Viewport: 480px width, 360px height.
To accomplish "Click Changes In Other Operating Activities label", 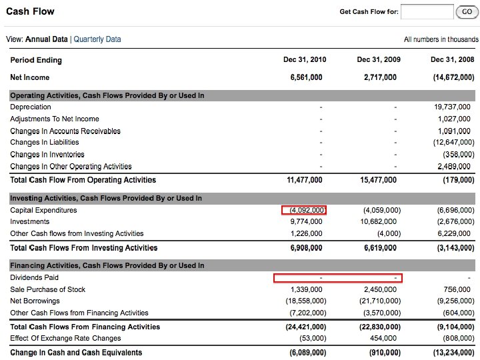I will (x=71, y=166).
